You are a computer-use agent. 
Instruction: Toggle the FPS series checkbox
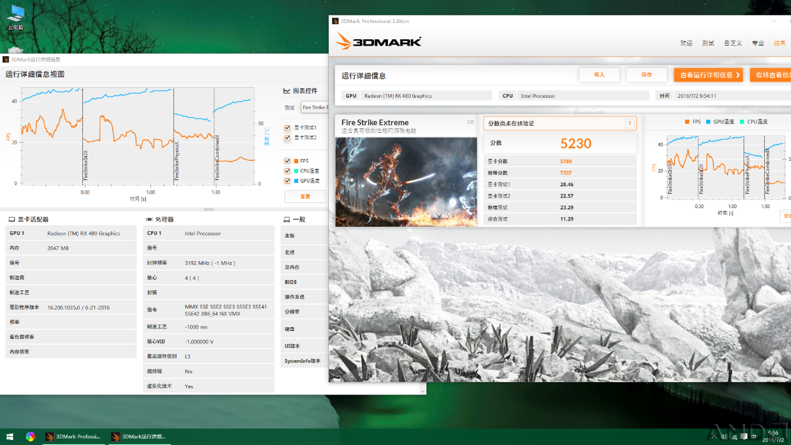click(288, 161)
